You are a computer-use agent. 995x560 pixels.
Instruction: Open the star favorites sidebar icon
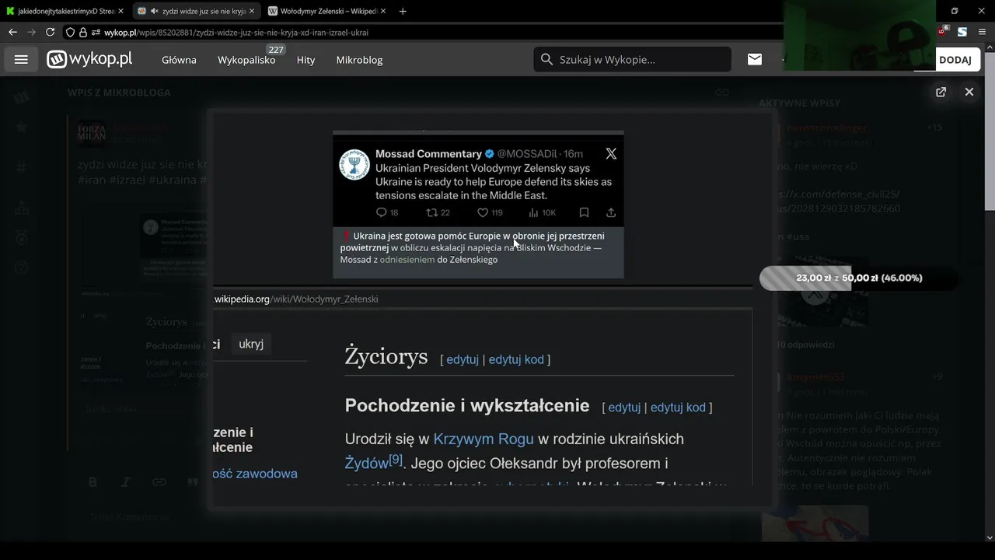(x=21, y=127)
